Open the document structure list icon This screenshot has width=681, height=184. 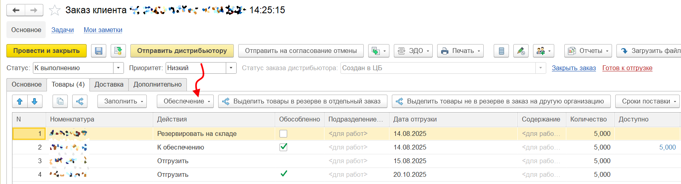501,51
